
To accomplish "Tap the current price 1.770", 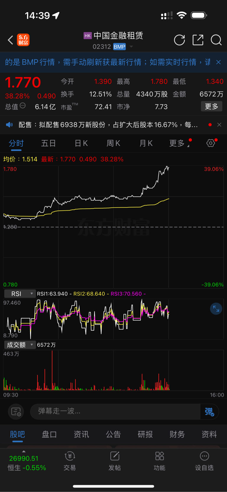I will pos(23,82).
